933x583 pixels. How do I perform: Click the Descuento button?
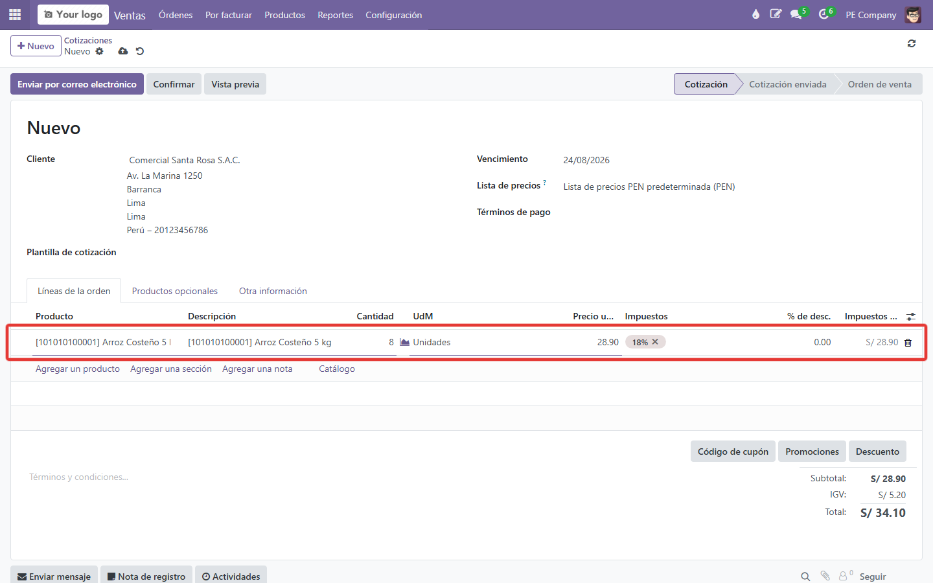click(x=877, y=452)
